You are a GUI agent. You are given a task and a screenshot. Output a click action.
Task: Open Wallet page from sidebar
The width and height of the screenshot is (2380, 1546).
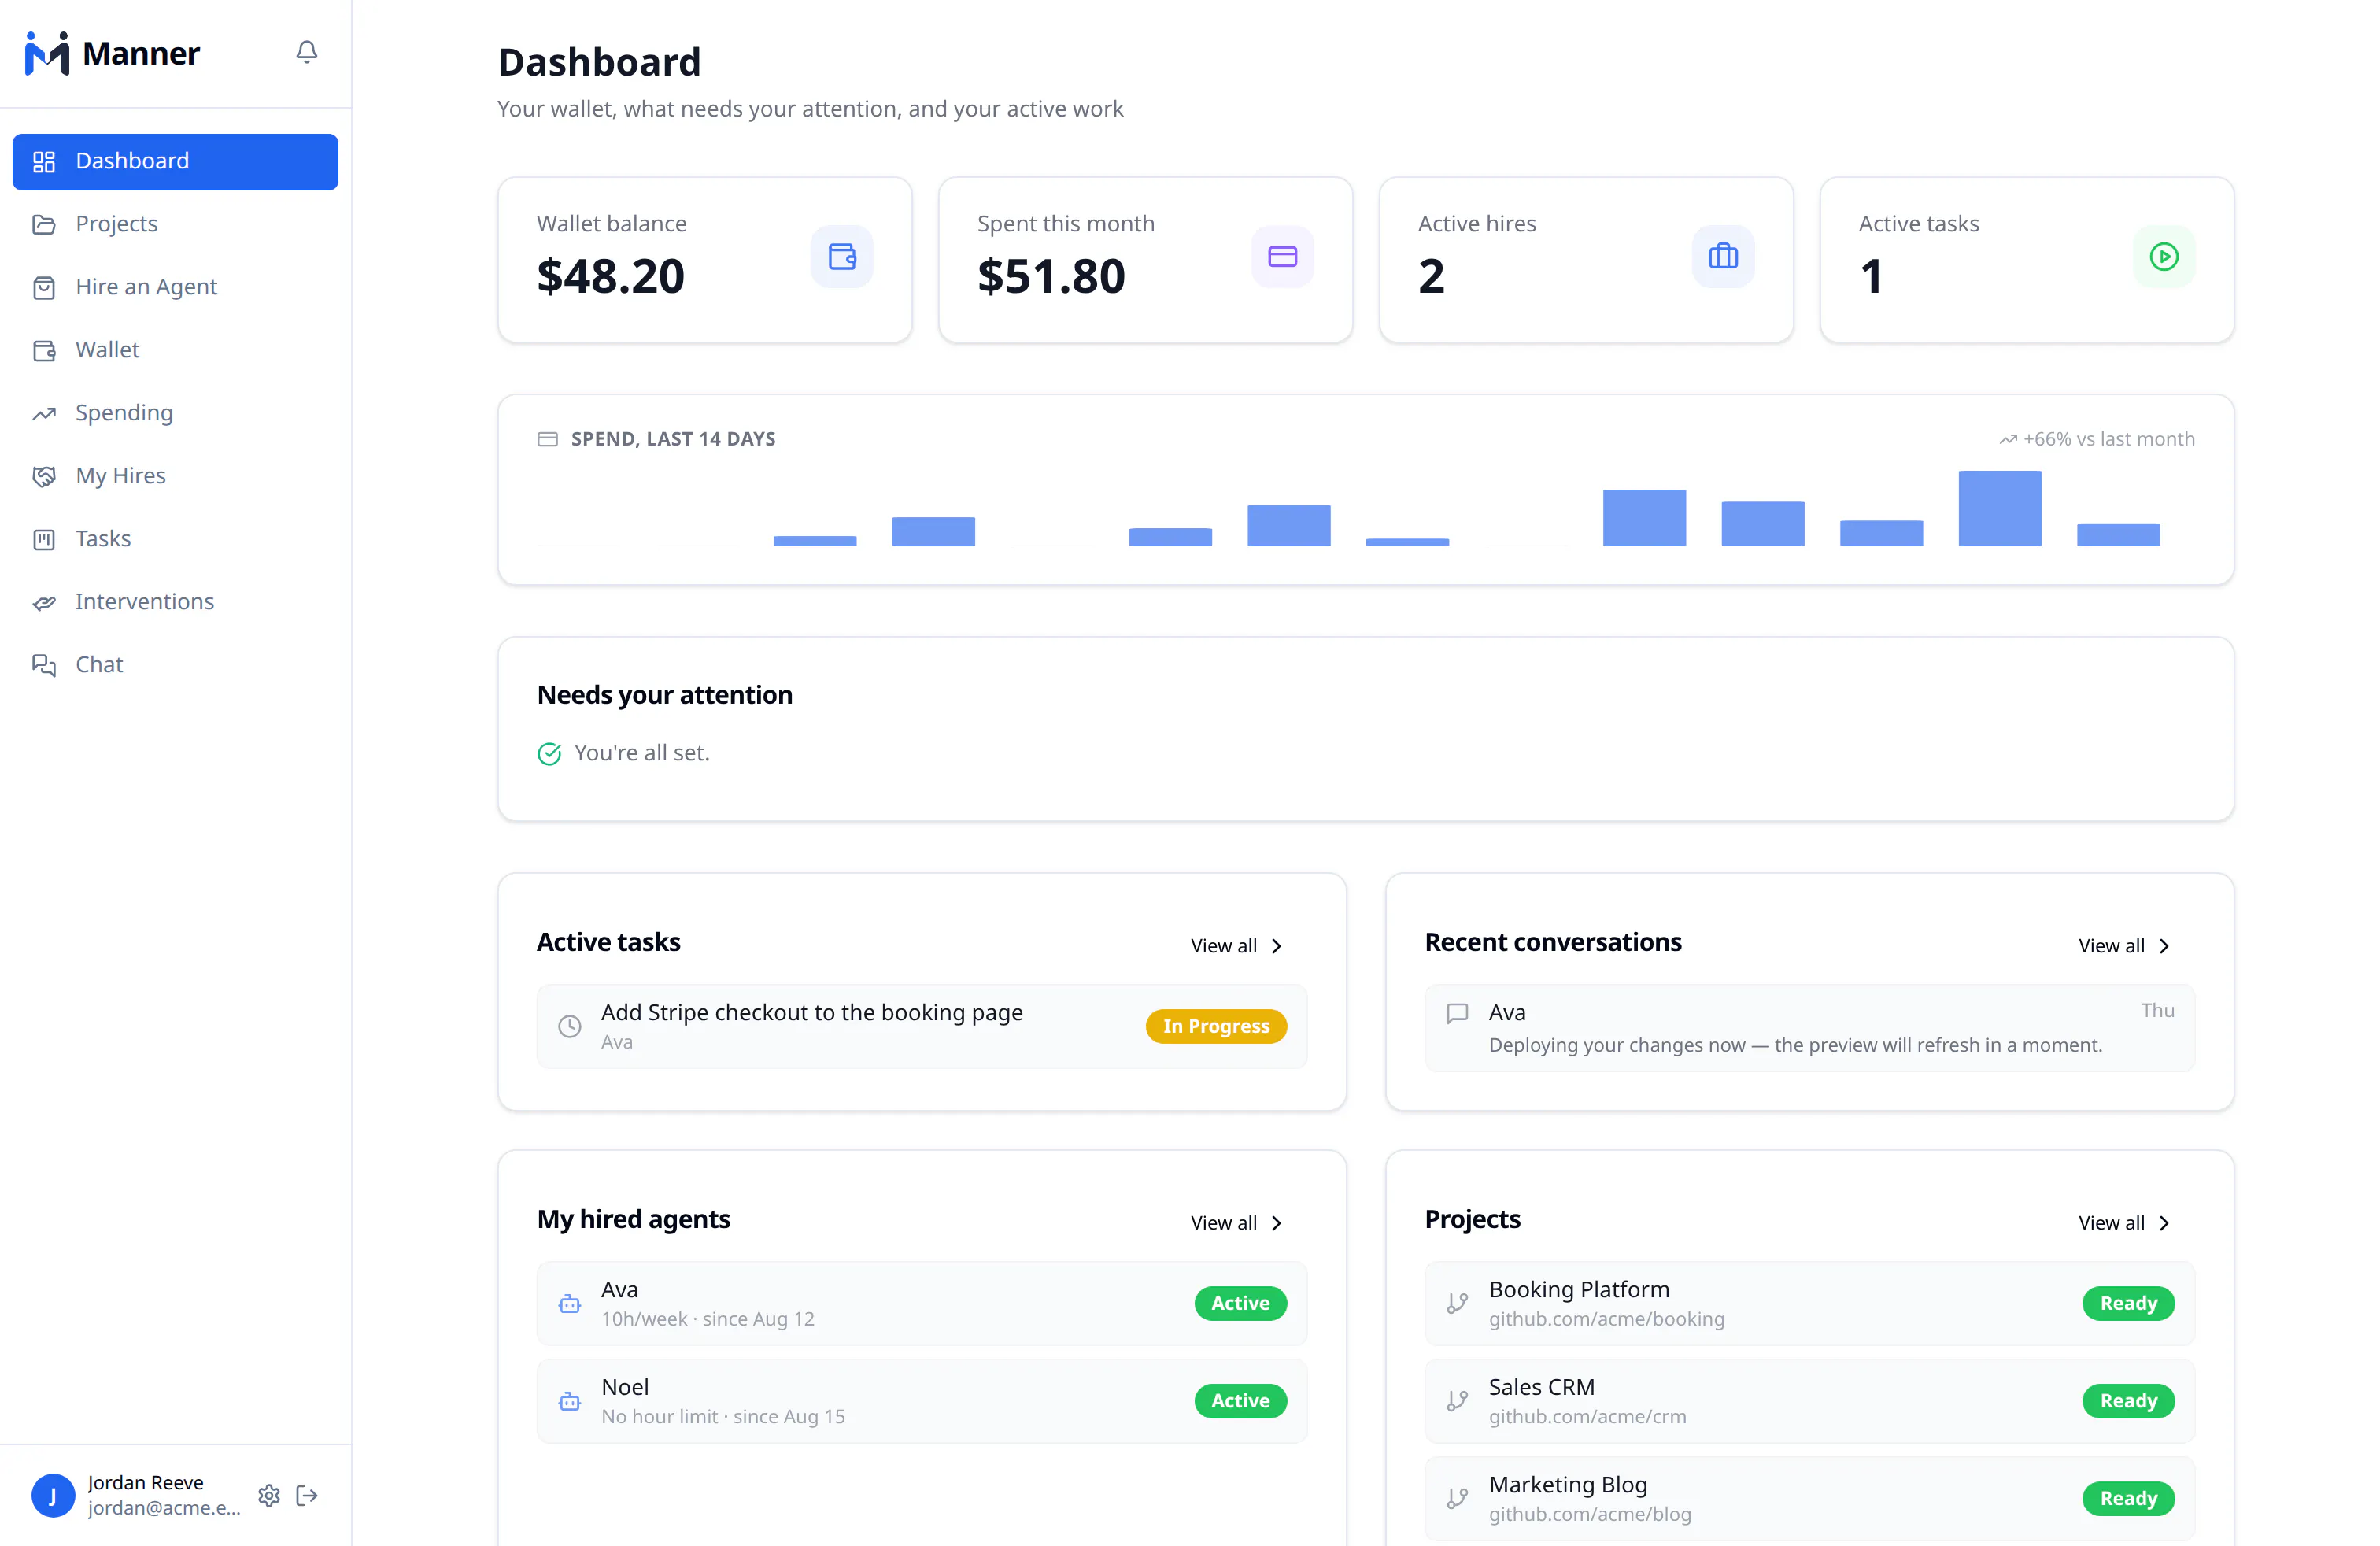pos(175,350)
